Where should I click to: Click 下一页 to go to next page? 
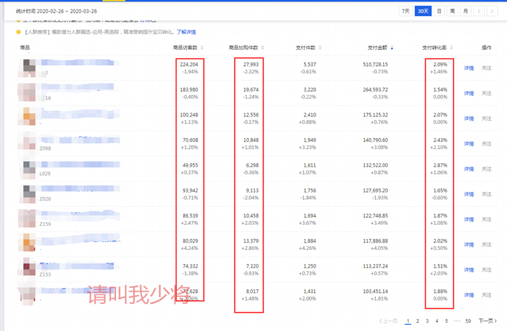pos(486,322)
